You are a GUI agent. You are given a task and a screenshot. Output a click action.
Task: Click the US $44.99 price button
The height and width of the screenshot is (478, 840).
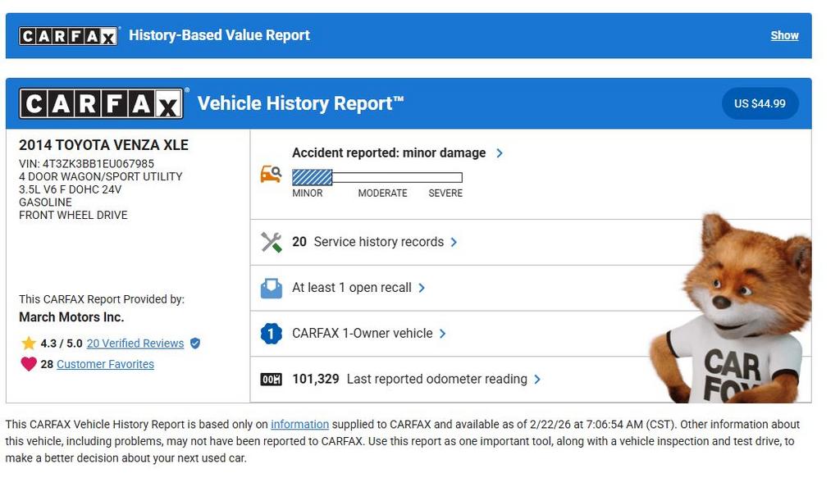[760, 103]
